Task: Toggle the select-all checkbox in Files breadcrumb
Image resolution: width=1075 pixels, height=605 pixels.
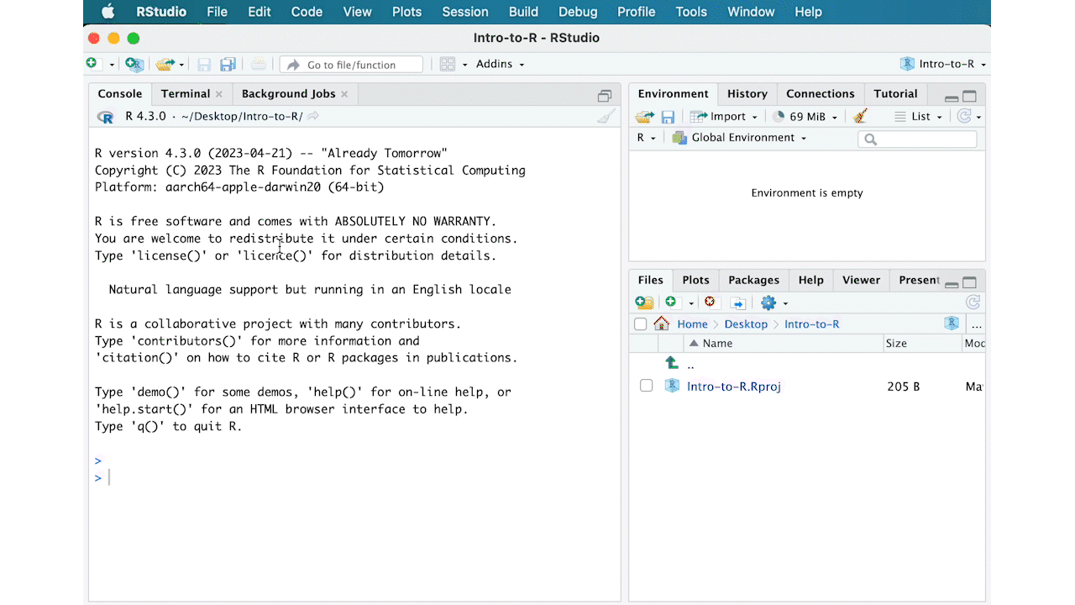Action: pos(641,324)
